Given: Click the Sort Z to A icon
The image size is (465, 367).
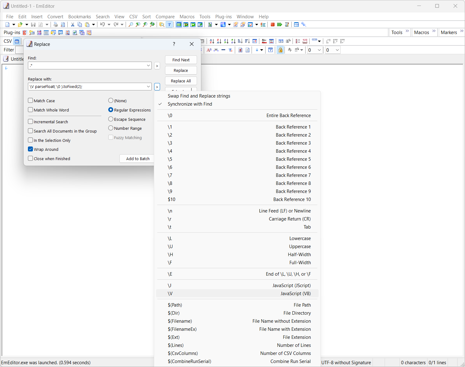Looking at the screenshot, I should [219, 41].
